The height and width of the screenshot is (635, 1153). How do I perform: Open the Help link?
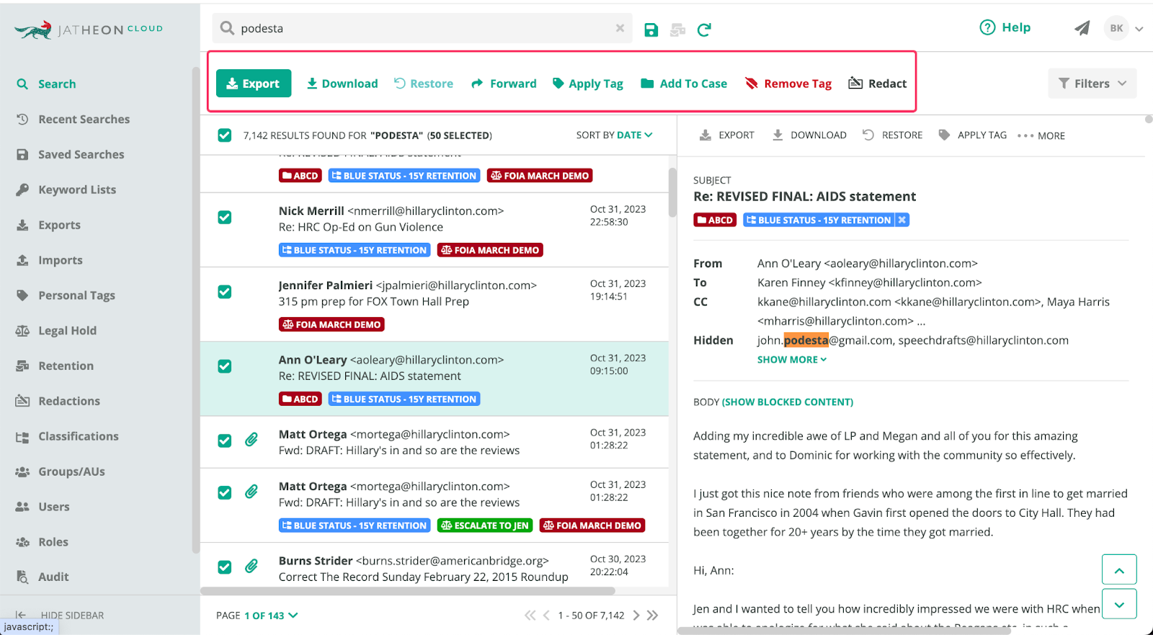tap(1005, 27)
